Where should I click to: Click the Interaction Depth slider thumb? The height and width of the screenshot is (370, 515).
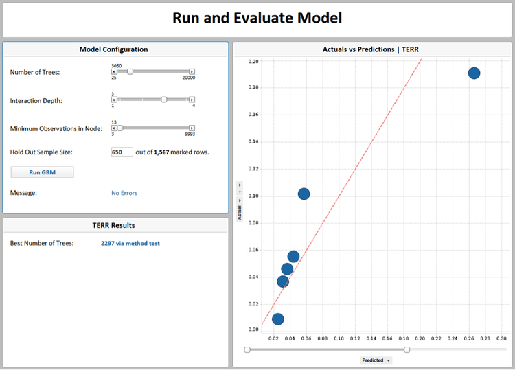click(x=164, y=100)
